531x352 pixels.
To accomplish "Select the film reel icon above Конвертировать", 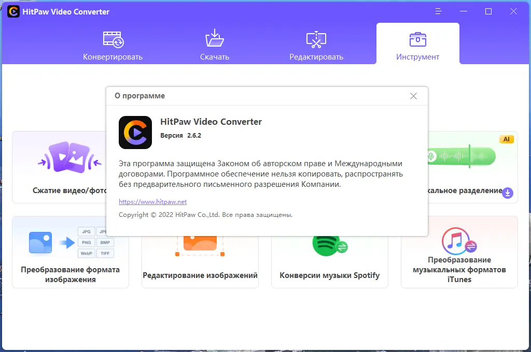I will click(113, 39).
